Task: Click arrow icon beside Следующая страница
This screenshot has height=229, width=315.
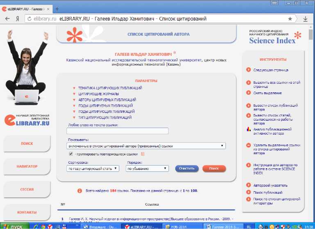Action: click(x=249, y=70)
